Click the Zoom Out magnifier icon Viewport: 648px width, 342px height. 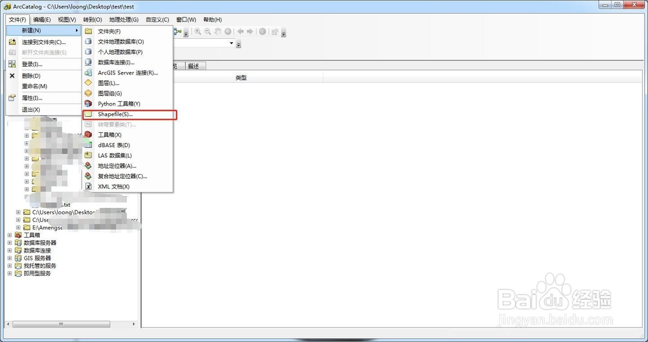click(207, 31)
